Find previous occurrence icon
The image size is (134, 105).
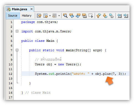tap(72, 16)
